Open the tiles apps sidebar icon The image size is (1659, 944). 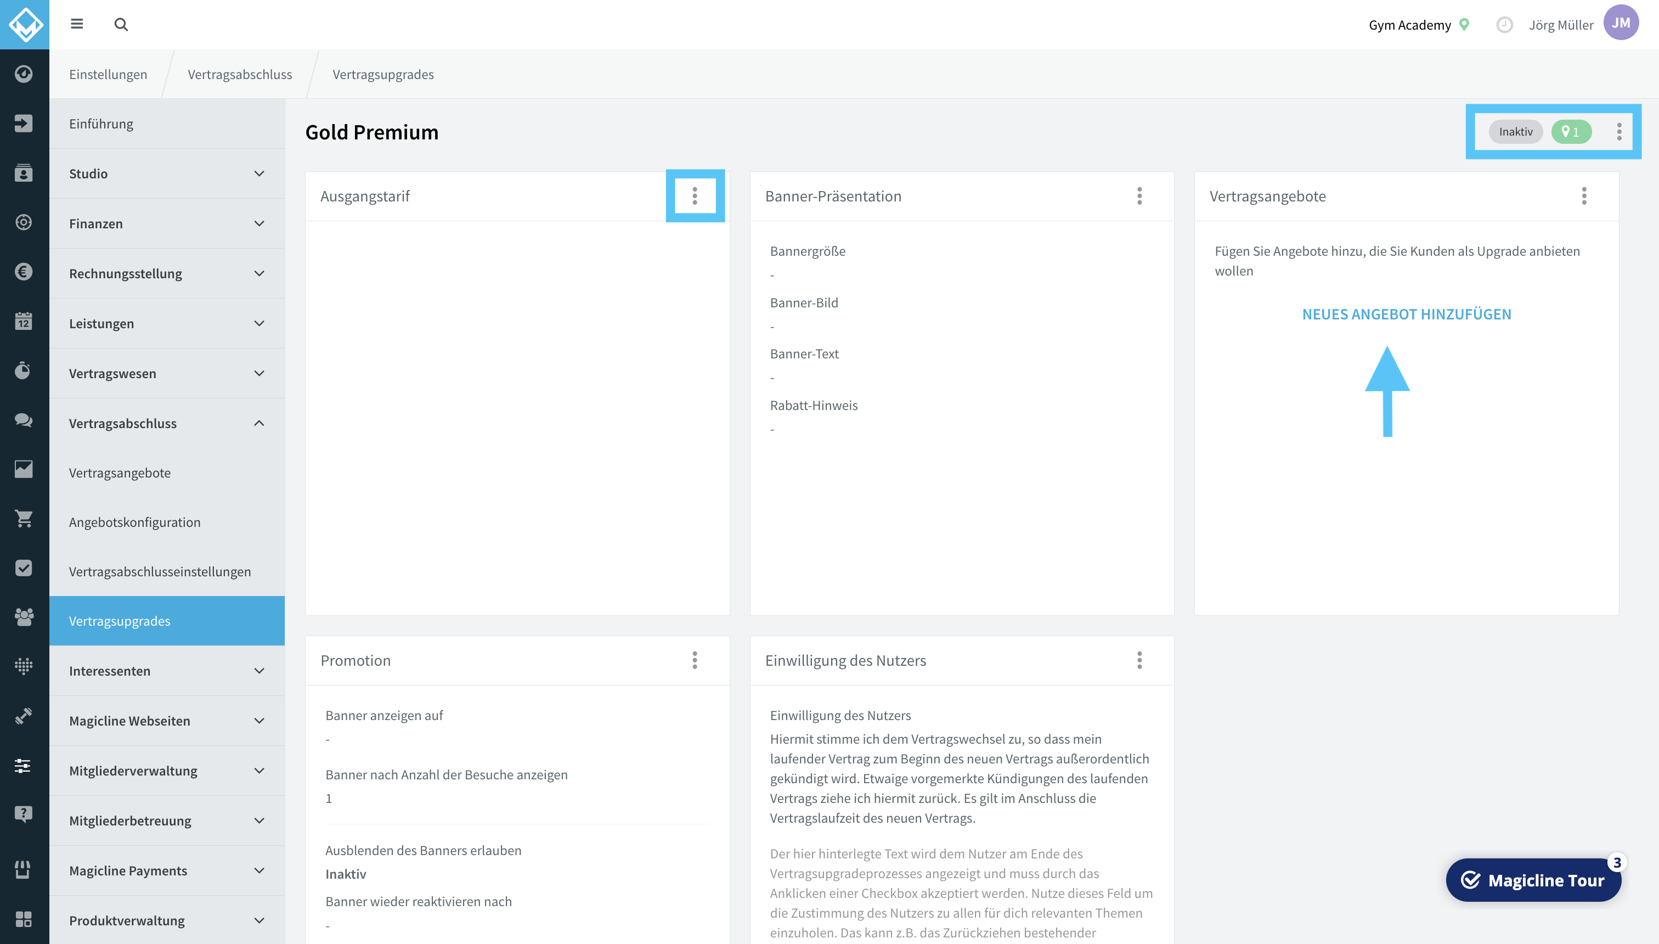coord(24,919)
